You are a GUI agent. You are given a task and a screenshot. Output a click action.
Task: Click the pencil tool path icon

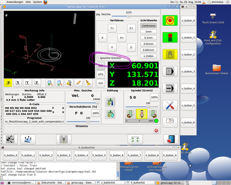tap(79, 83)
